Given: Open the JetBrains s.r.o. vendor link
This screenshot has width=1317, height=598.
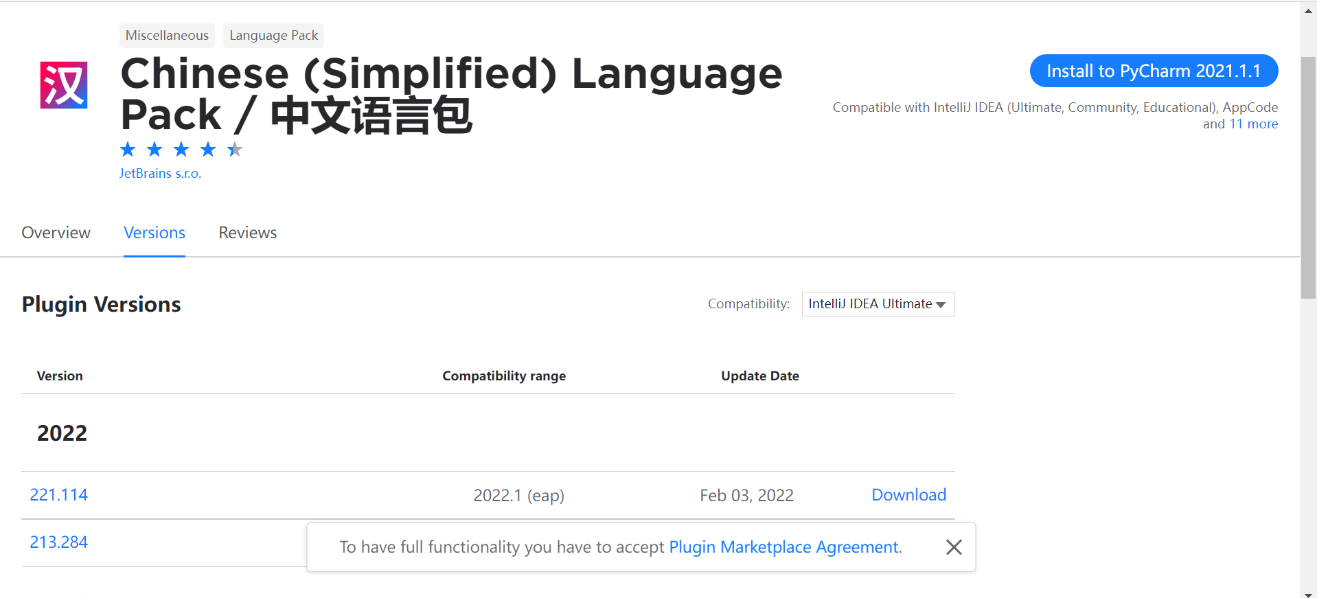Looking at the screenshot, I should coord(160,173).
